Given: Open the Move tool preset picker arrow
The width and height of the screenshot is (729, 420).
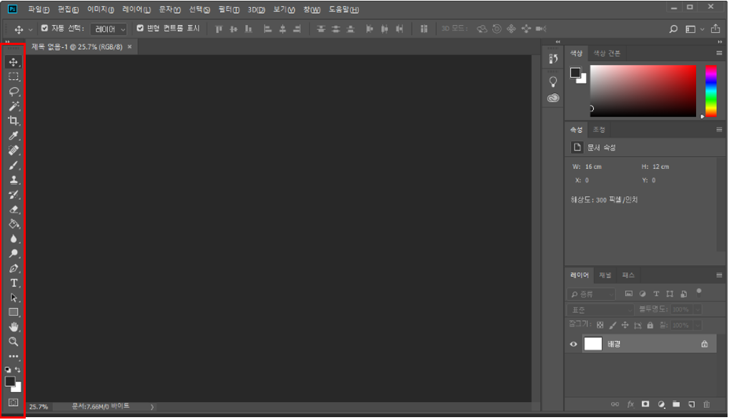Looking at the screenshot, I should click(31, 29).
